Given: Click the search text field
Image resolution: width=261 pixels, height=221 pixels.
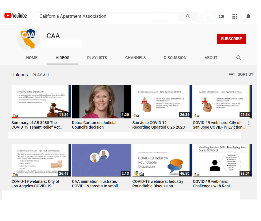Looking at the screenshot, I should point(107,16).
